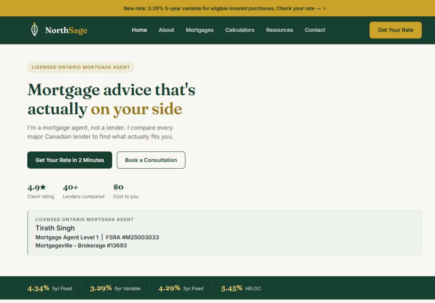
Task: Select Calculators in the navigation bar
Action: [240, 30]
